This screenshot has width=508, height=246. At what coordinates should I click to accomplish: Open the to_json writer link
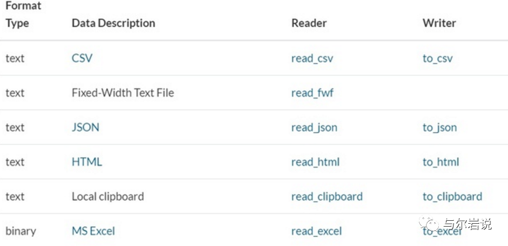click(x=439, y=128)
